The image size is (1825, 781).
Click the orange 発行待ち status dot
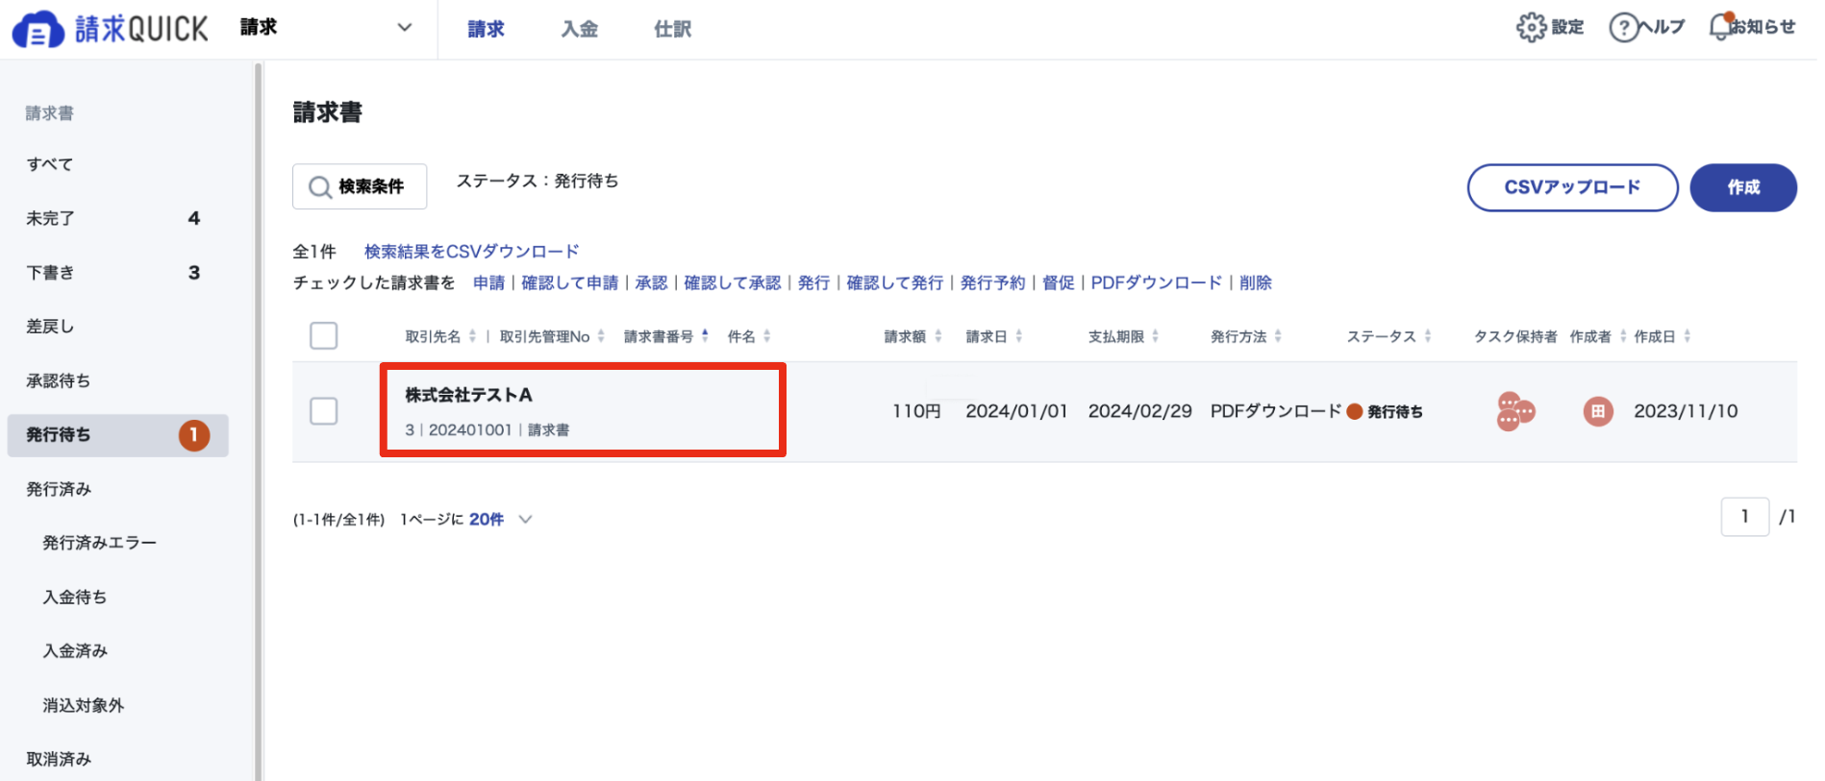(1355, 411)
